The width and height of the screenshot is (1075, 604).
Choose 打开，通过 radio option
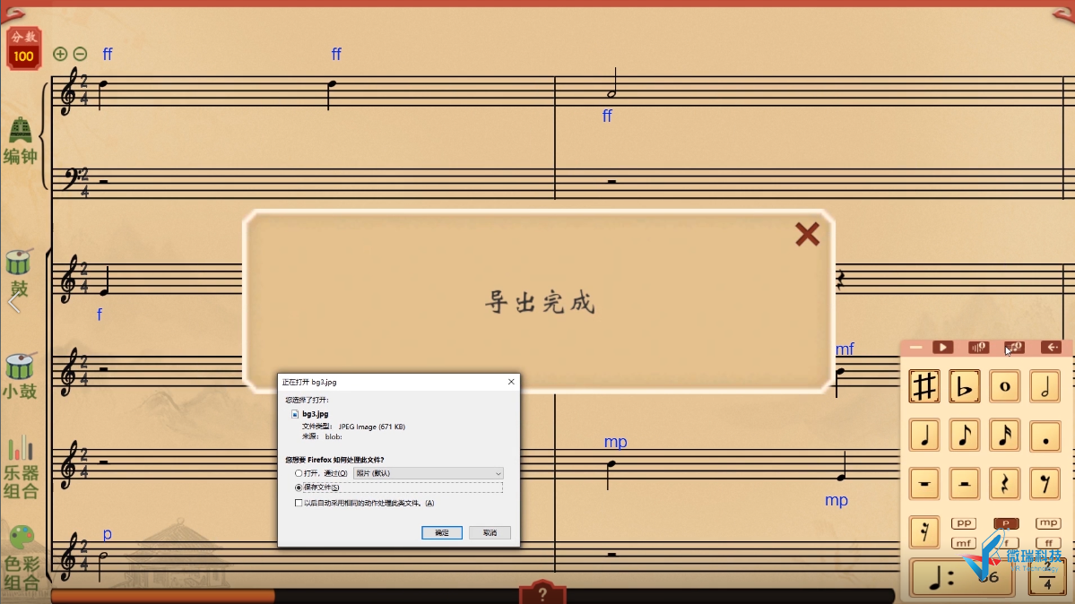tap(299, 473)
